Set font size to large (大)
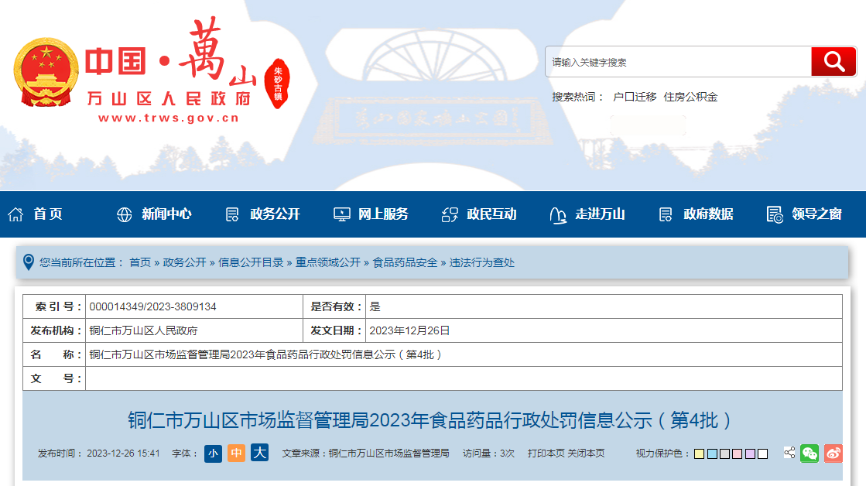This screenshot has width=866, height=486. (x=259, y=453)
